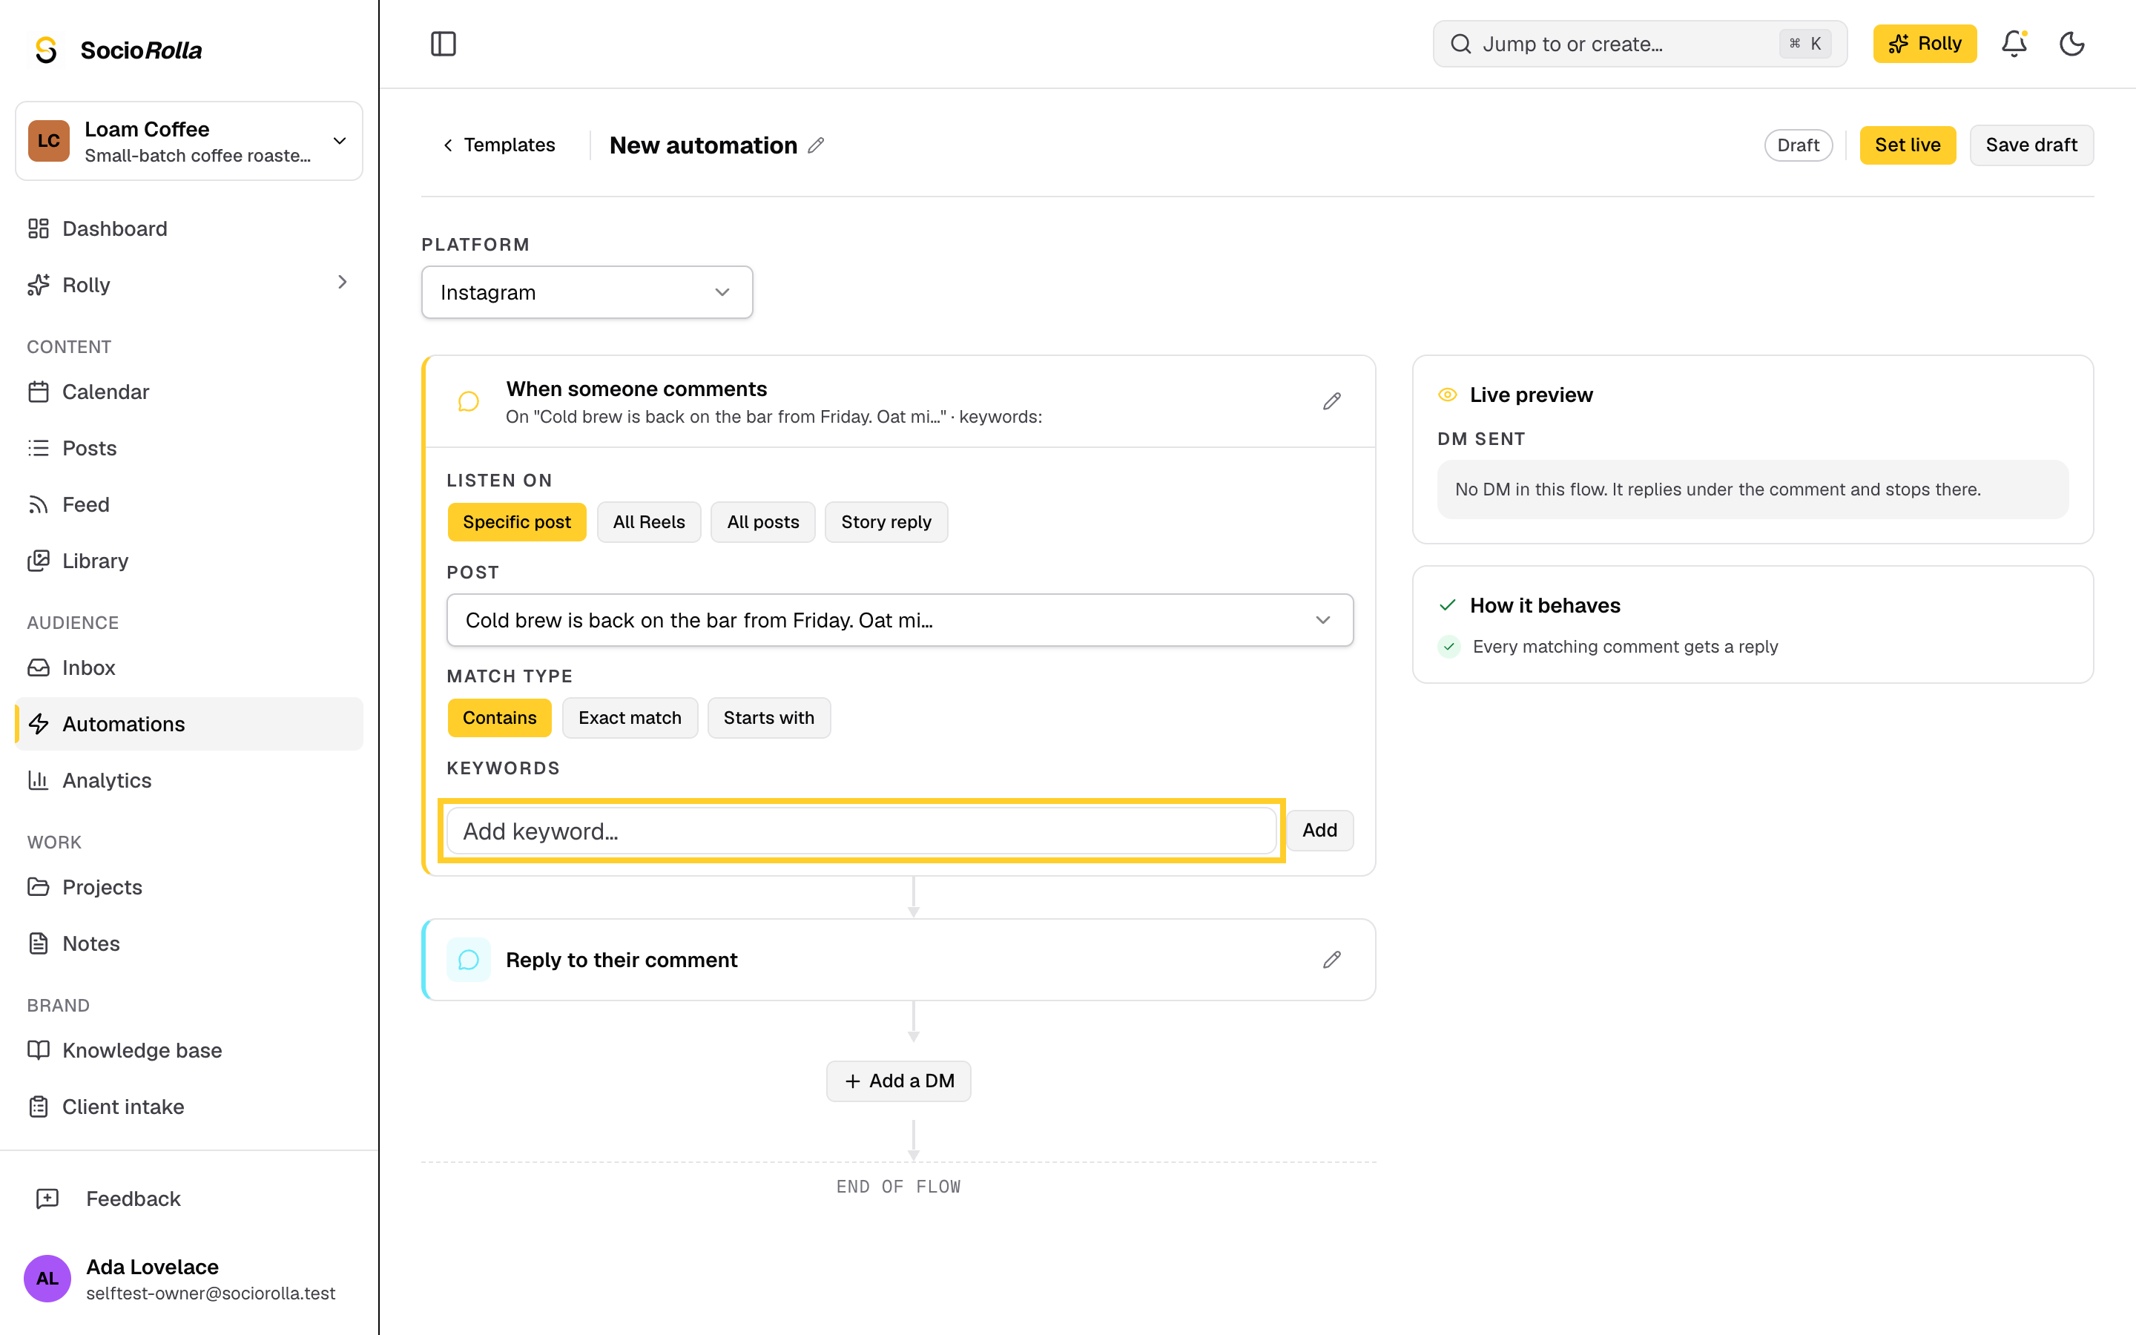Open the Instagram platform dropdown

pos(587,292)
